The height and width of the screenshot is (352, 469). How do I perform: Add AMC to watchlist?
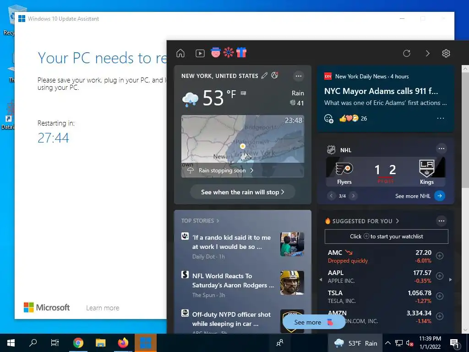(439, 256)
